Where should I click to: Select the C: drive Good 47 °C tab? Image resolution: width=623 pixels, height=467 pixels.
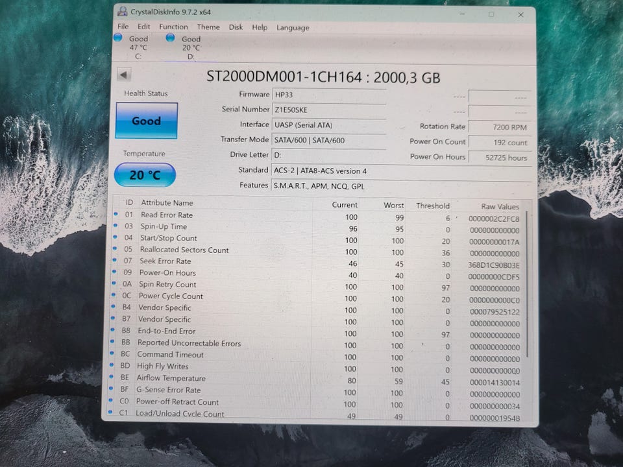coord(138,47)
